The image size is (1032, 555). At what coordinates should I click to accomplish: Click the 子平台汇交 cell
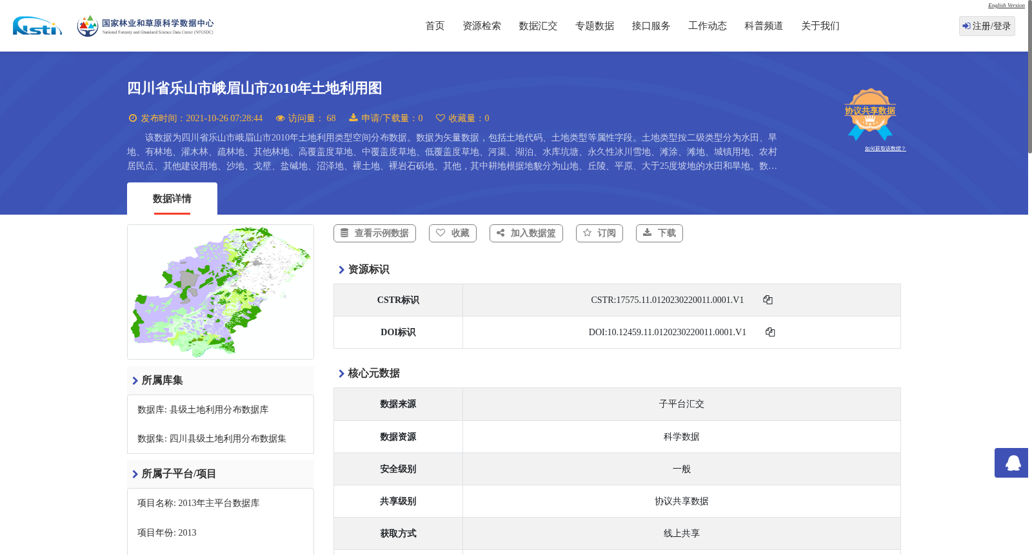(x=682, y=404)
